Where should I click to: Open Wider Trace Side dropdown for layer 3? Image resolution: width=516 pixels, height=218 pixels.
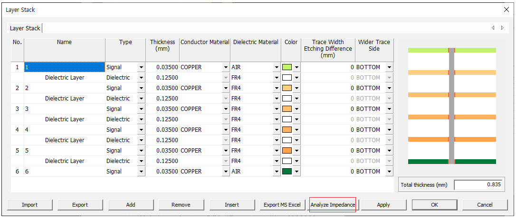coord(390,109)
